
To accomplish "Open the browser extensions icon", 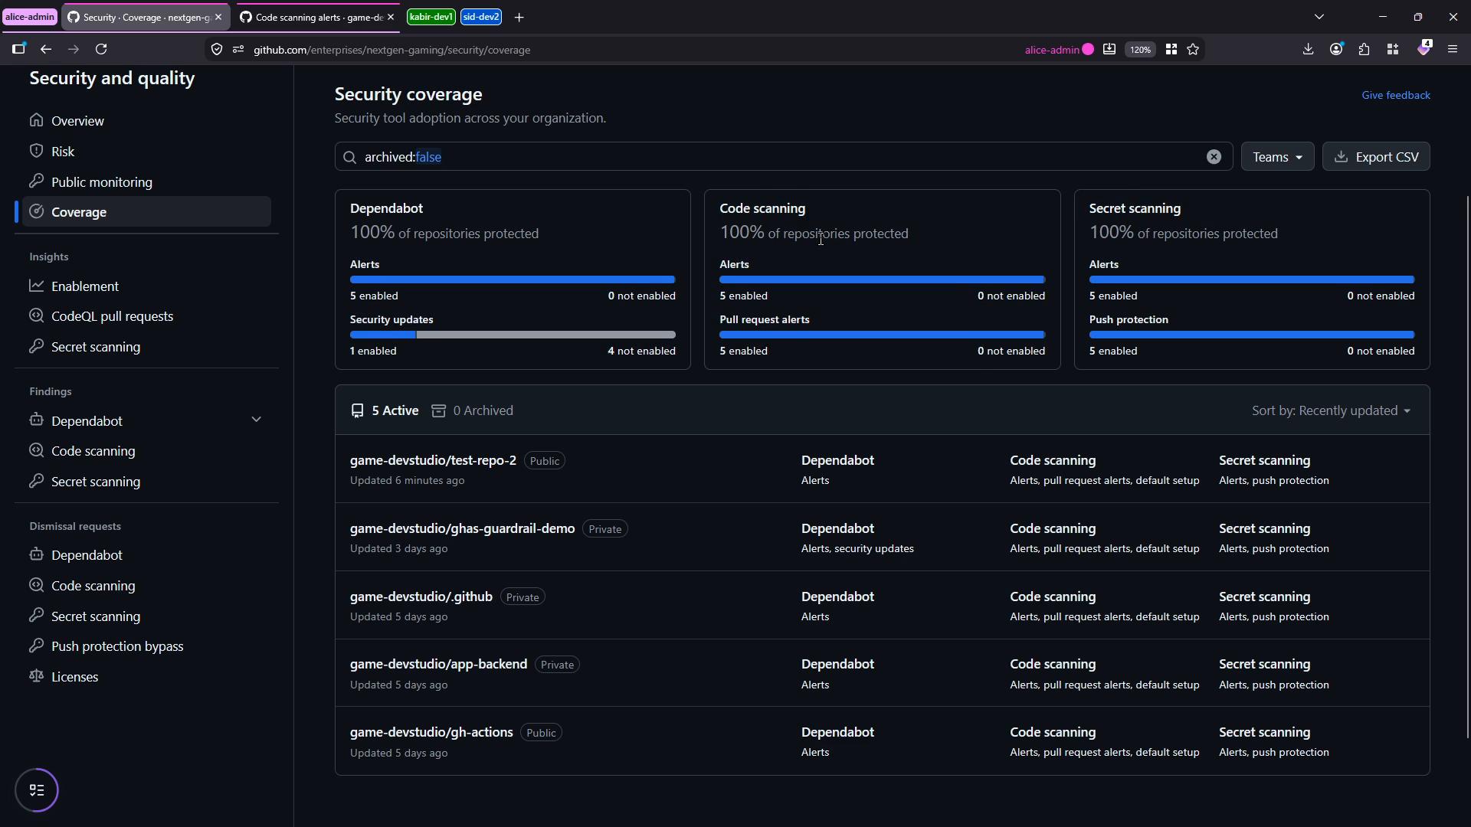I will coord(1365,49).
